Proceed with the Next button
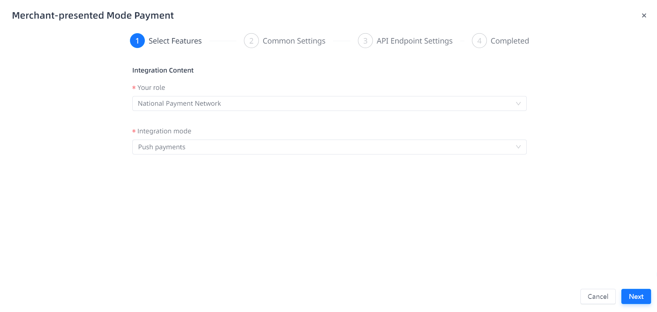657x312 pixels. pos(636,296)
